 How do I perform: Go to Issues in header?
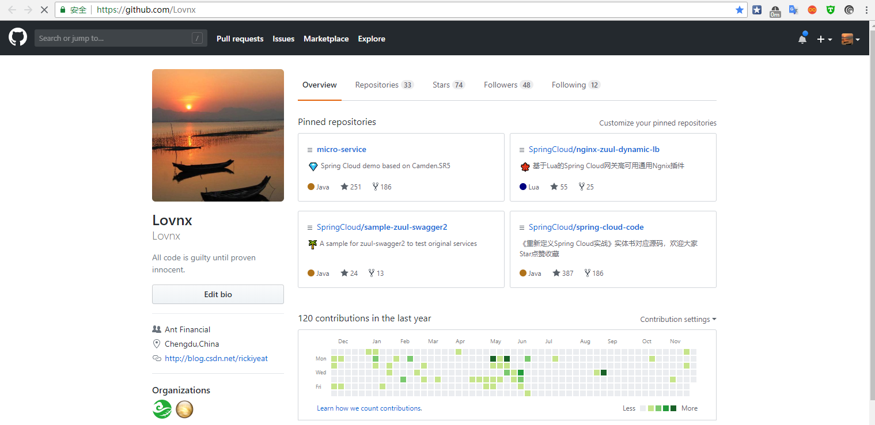click(283, 39)
